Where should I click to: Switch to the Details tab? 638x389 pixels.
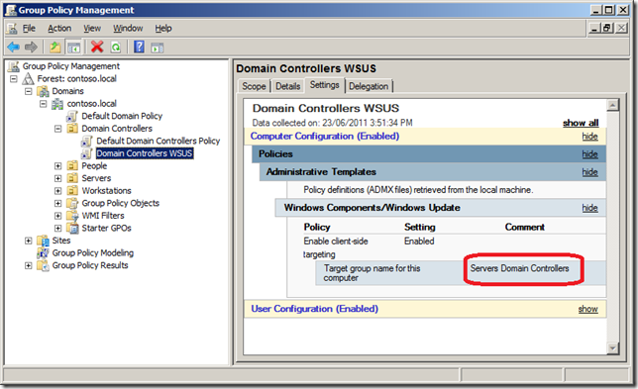[288, 86]
